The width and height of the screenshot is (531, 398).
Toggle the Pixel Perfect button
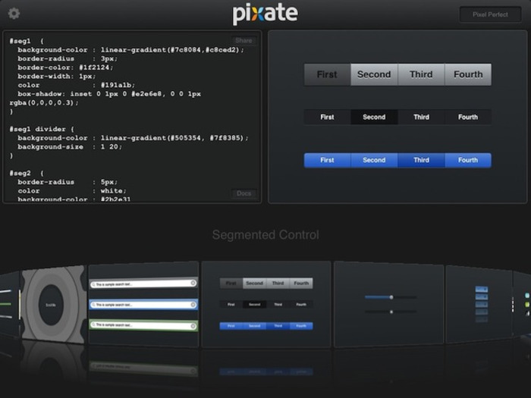490,14
